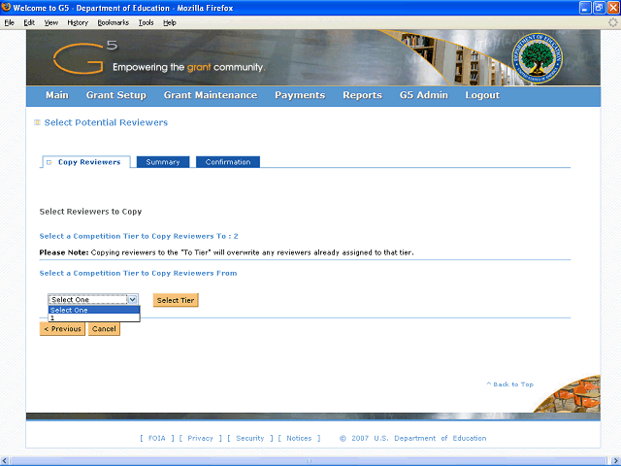
Task: Click 'Empowering the grant community' tagline
Action: click(189, 67)
